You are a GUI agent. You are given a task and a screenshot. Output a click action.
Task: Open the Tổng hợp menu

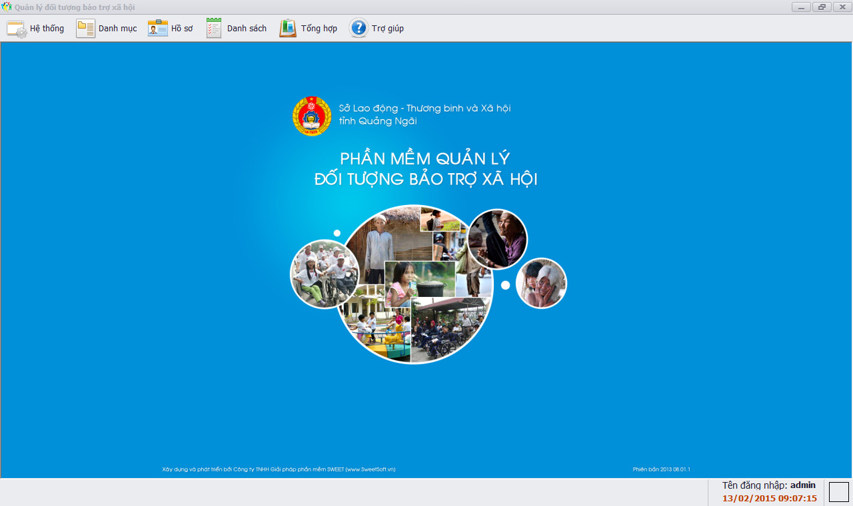click(319, 29)
